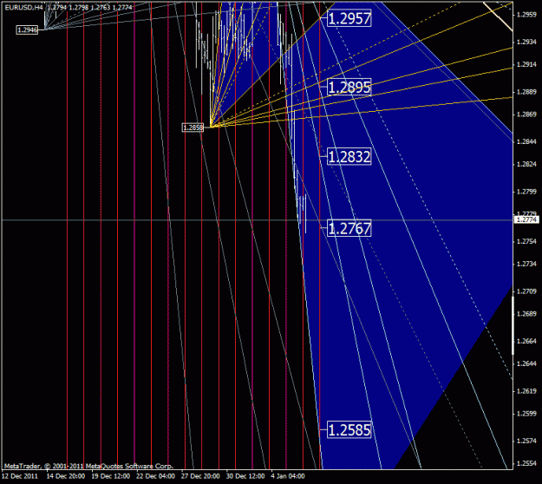The image size is (542, 484).
Task: Click the 1.2554 value on the price axis
Action: (x=526, y=463)
